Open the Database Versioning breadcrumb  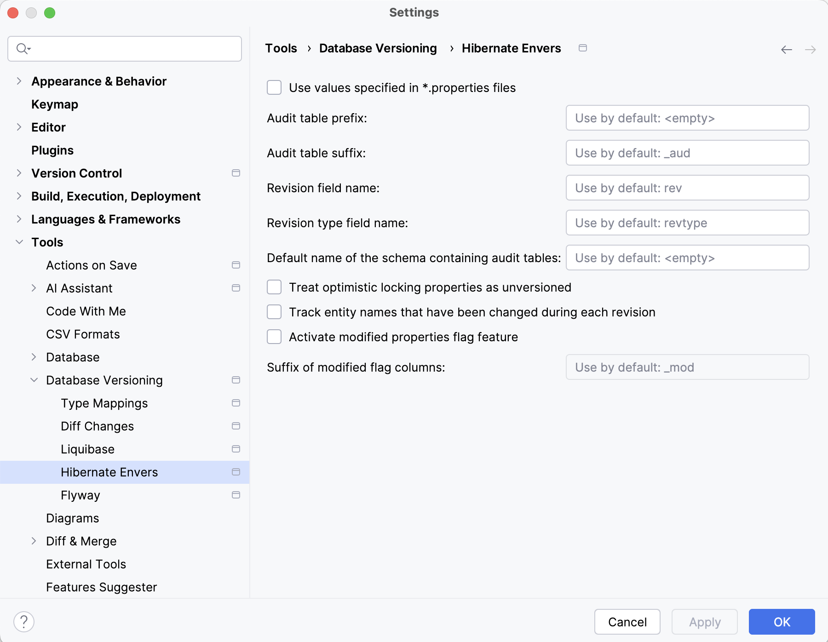(x=377, y=48)
